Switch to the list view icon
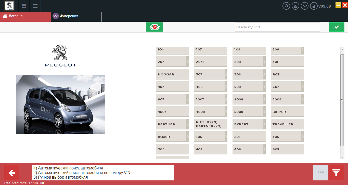 tap(35, 6)
